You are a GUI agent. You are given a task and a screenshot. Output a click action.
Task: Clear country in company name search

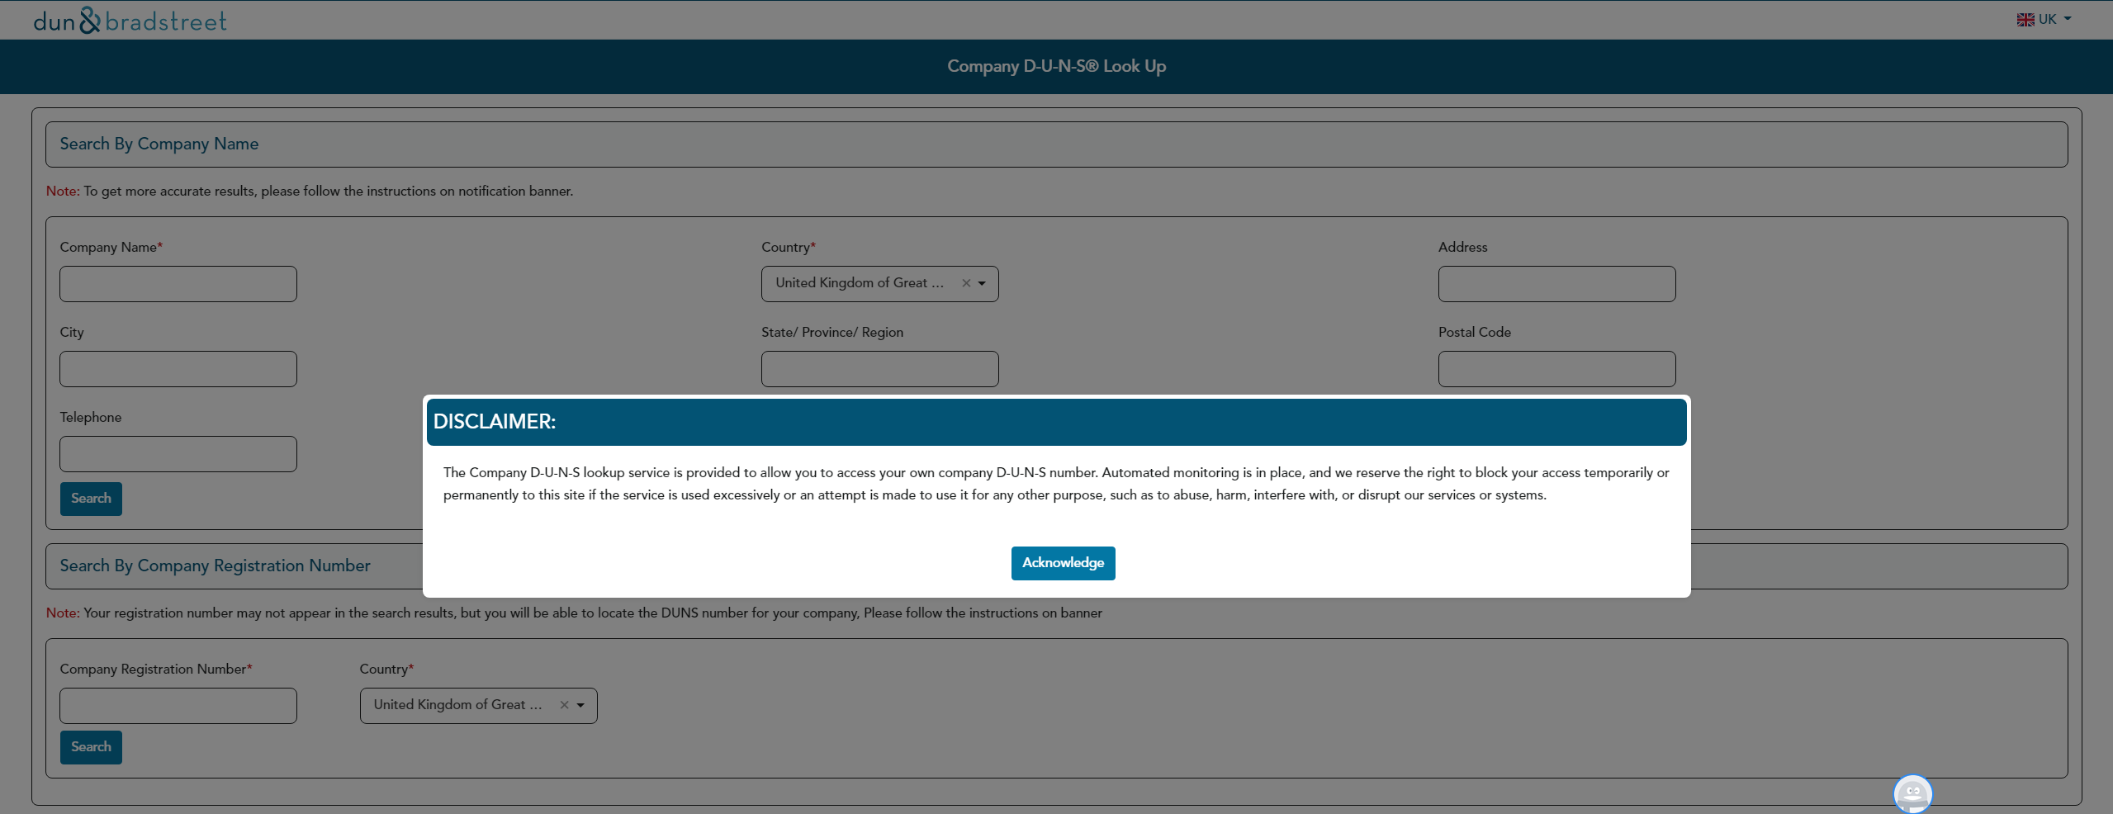(966, 283)
